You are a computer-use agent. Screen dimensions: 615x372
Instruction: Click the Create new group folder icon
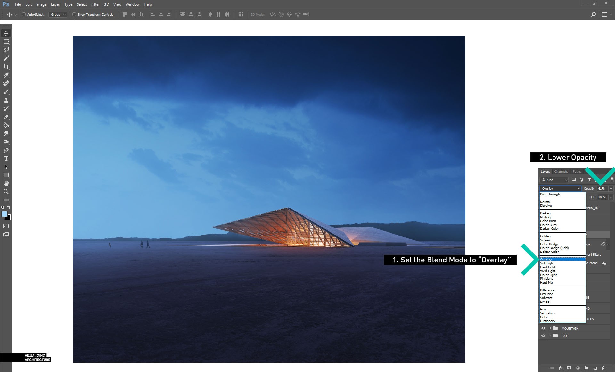coord(586,368)
